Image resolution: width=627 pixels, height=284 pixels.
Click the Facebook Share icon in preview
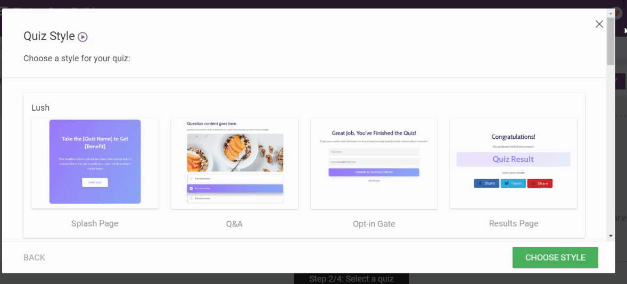click(487, 183)
